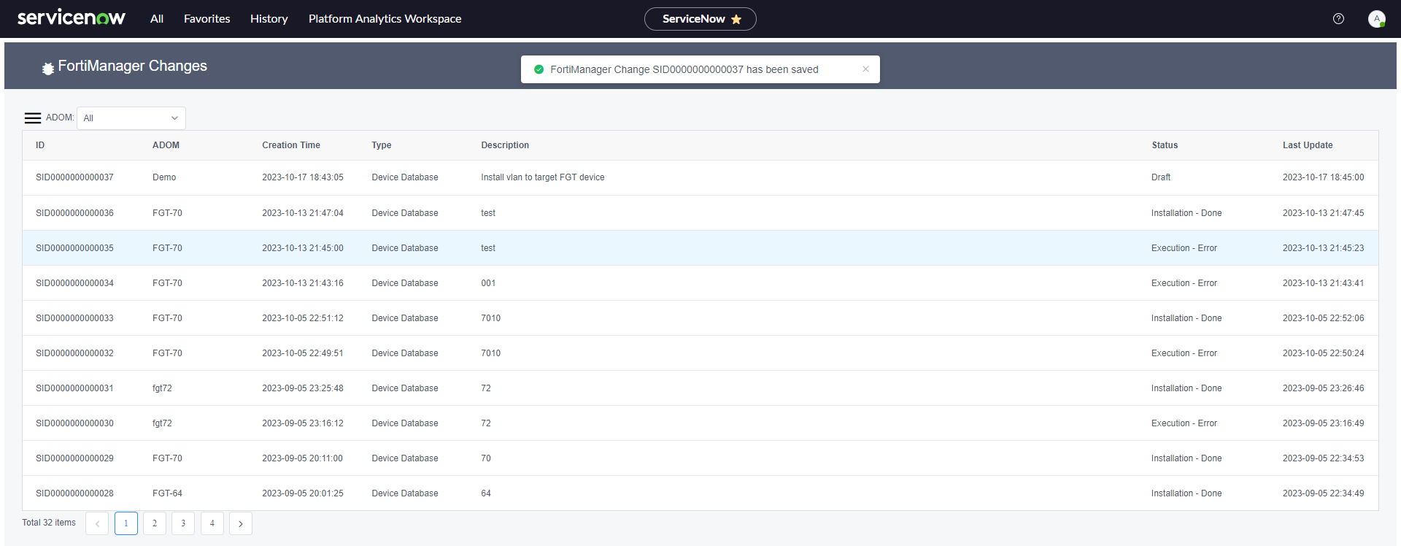Screen dimensions: 1401x546
Task: Click the Last Update column header
Action: pos(1308,145)
